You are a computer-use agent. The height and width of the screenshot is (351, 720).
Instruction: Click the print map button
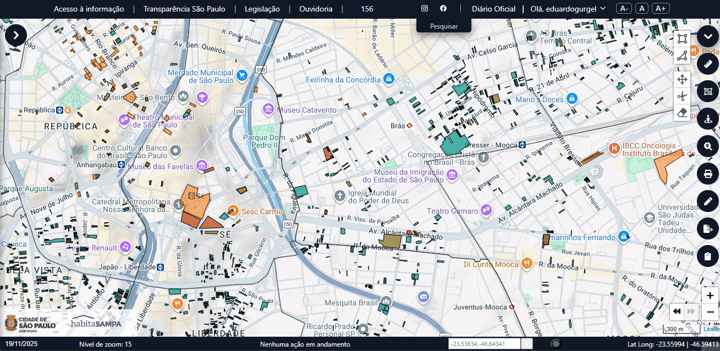tap(708, 174)
